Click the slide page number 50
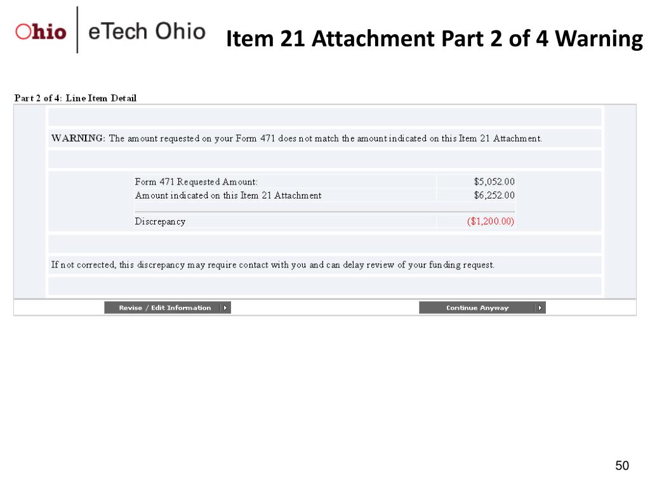Image resolution: width=650 pixels, height=487 pixels. click(x=622, y=465)
